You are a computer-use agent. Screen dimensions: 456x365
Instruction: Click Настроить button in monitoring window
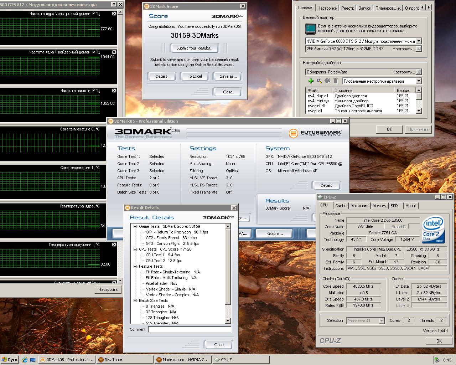(108, 289)
